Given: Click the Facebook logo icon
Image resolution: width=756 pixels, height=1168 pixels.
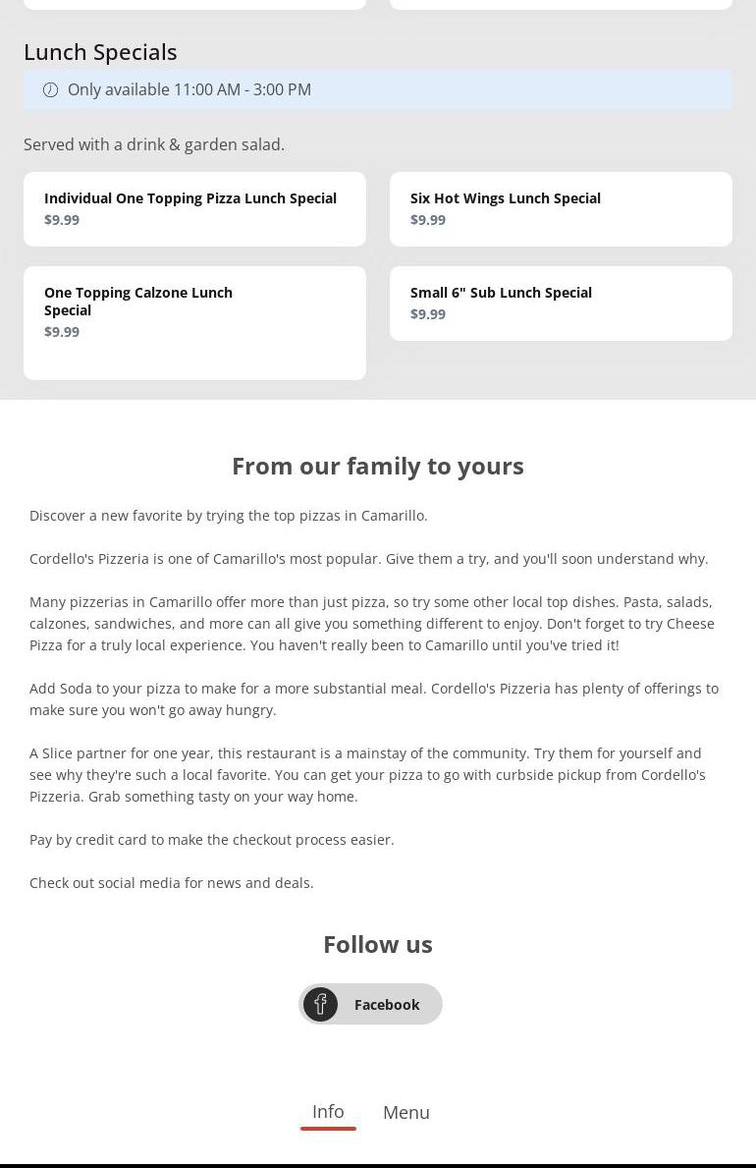Looking at the screenshot, I should pos(320,1004).
